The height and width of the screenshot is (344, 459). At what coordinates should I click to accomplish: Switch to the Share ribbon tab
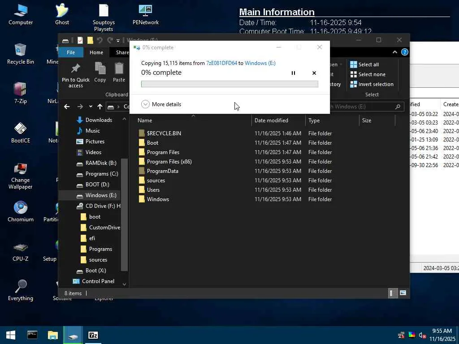coord(122,52)
